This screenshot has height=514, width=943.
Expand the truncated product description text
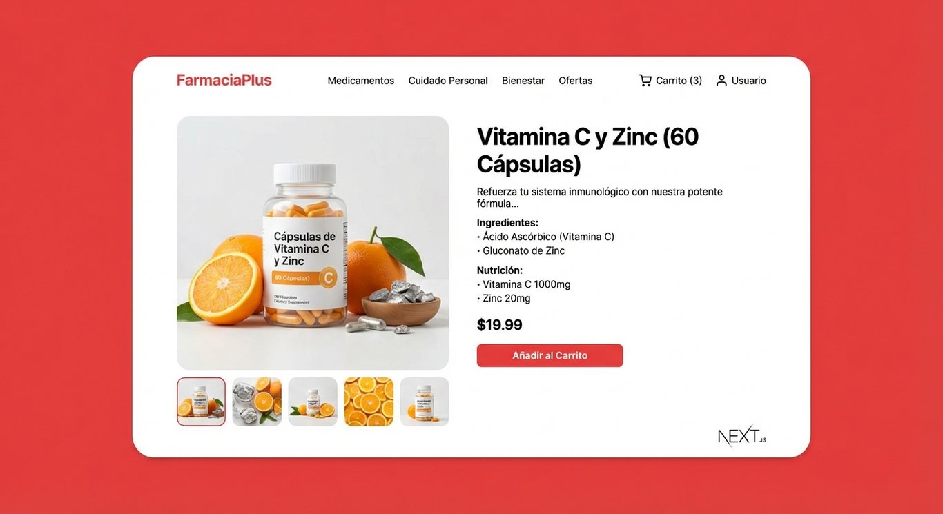coord(600,197)
